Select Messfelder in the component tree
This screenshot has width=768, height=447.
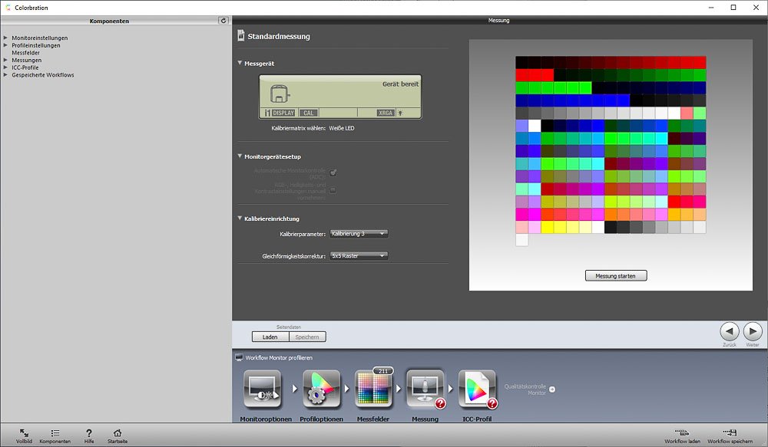pos(26,53)
